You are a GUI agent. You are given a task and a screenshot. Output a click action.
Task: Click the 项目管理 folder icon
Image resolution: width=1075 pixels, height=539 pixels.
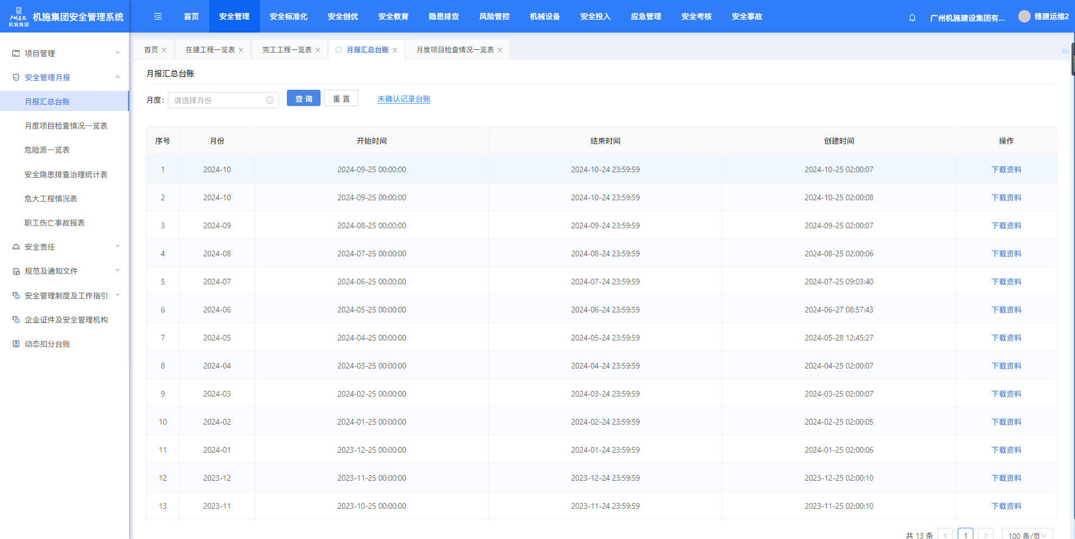pos(16,53)
